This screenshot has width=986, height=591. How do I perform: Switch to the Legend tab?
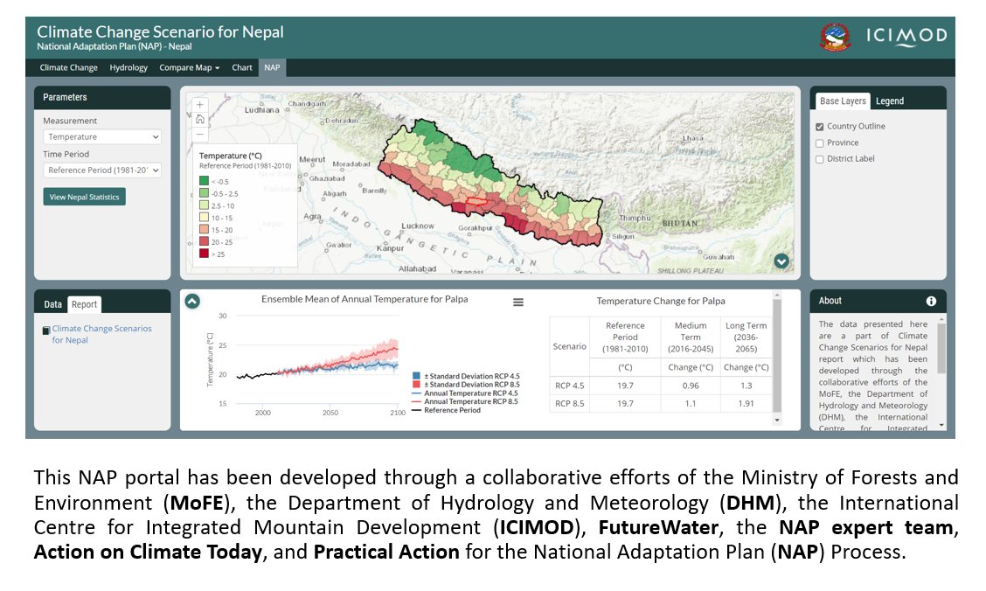(889, 100)
